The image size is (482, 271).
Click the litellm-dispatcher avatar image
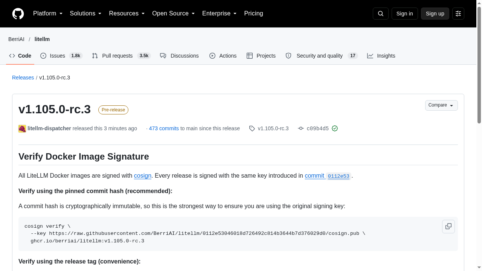click(x=22, y=128)
